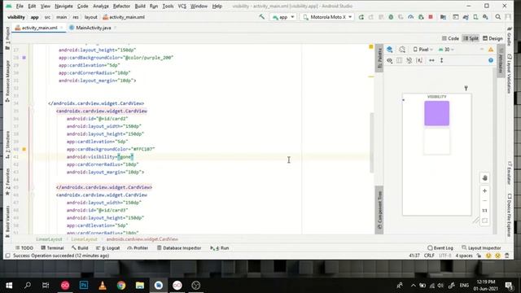Open the Terminal tool window

point(52,247)
